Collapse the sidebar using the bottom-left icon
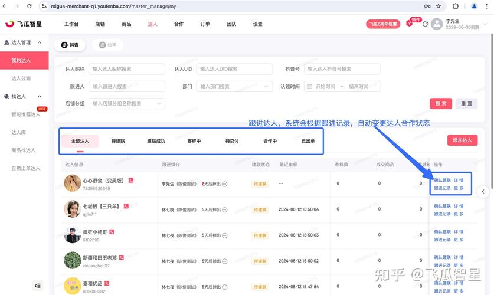The width and height of the screenshot is (494, 295). click(38, 286)
